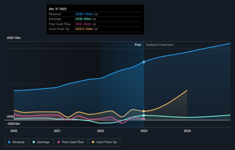The height and width of the screenshot is (150, 235).
Task: Select the Earnings marker at 2023
Action: click(x=144, y=115)
